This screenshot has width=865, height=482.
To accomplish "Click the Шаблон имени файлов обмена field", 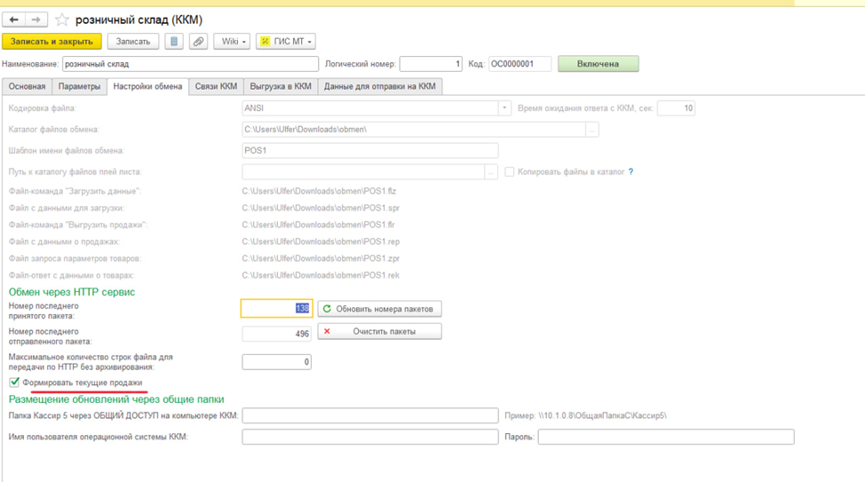I will (369, 151).
